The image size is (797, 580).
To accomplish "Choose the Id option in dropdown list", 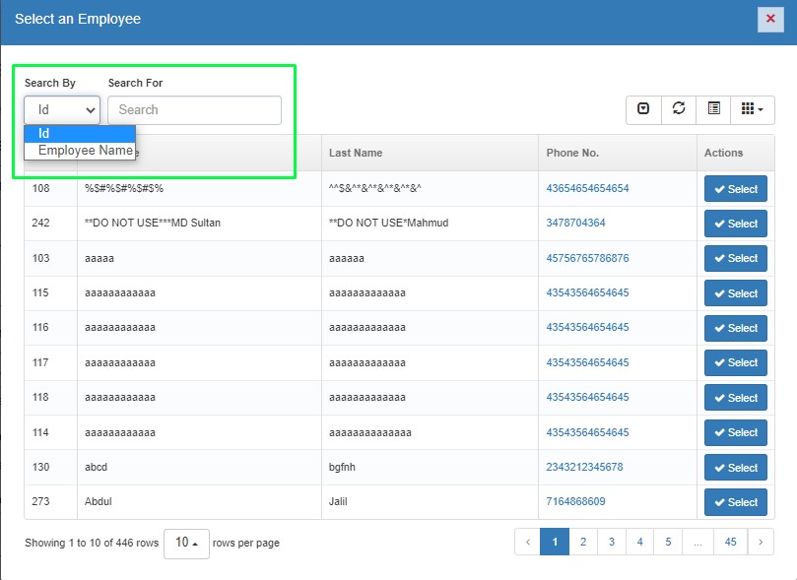I will click(x=79, y=134).
